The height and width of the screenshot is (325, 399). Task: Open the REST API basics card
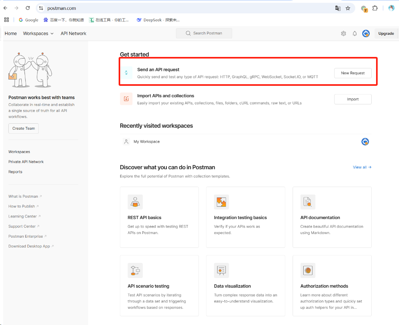[x=159, y=217]
